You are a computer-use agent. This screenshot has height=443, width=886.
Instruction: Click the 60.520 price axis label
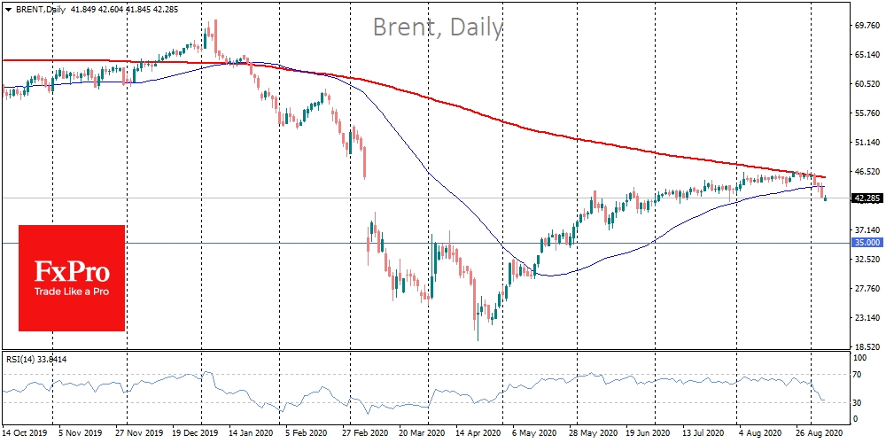866,83
